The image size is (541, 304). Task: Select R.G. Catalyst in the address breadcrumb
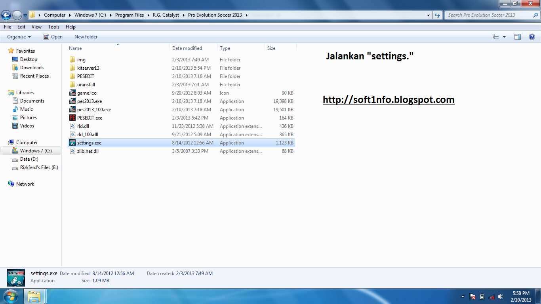tap(166, 15)
